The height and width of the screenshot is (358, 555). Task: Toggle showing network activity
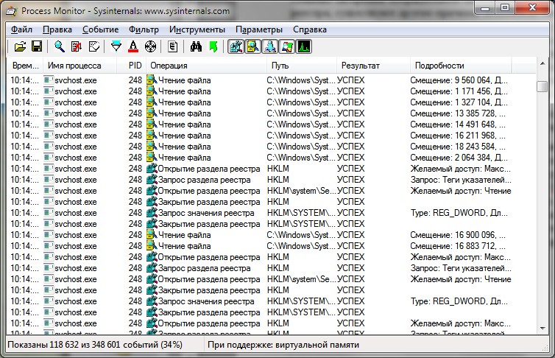(270, 46)
